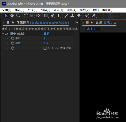Select the Puppet Pin tool
This screenshot has height=122, width=126.
coord(94,16)
